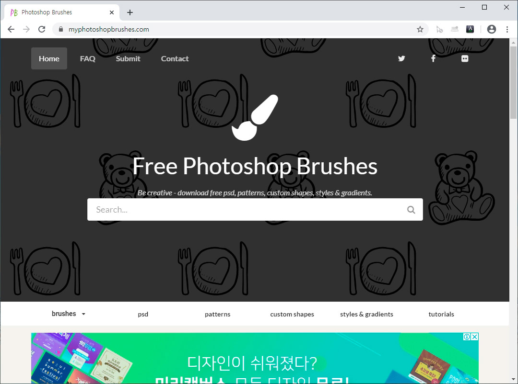The height and width of the screenshot is (384, 518).
Task: Click the PB favicon on the tab
Action: (x=14, y=12)
